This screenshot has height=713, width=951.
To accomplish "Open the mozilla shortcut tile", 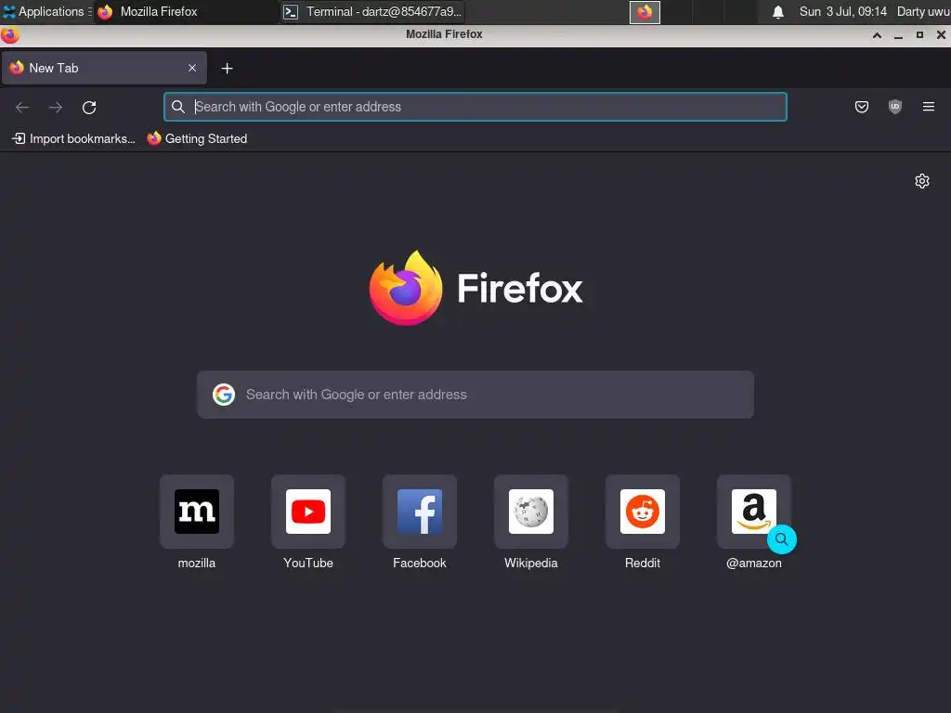I will tap(197, 512).
